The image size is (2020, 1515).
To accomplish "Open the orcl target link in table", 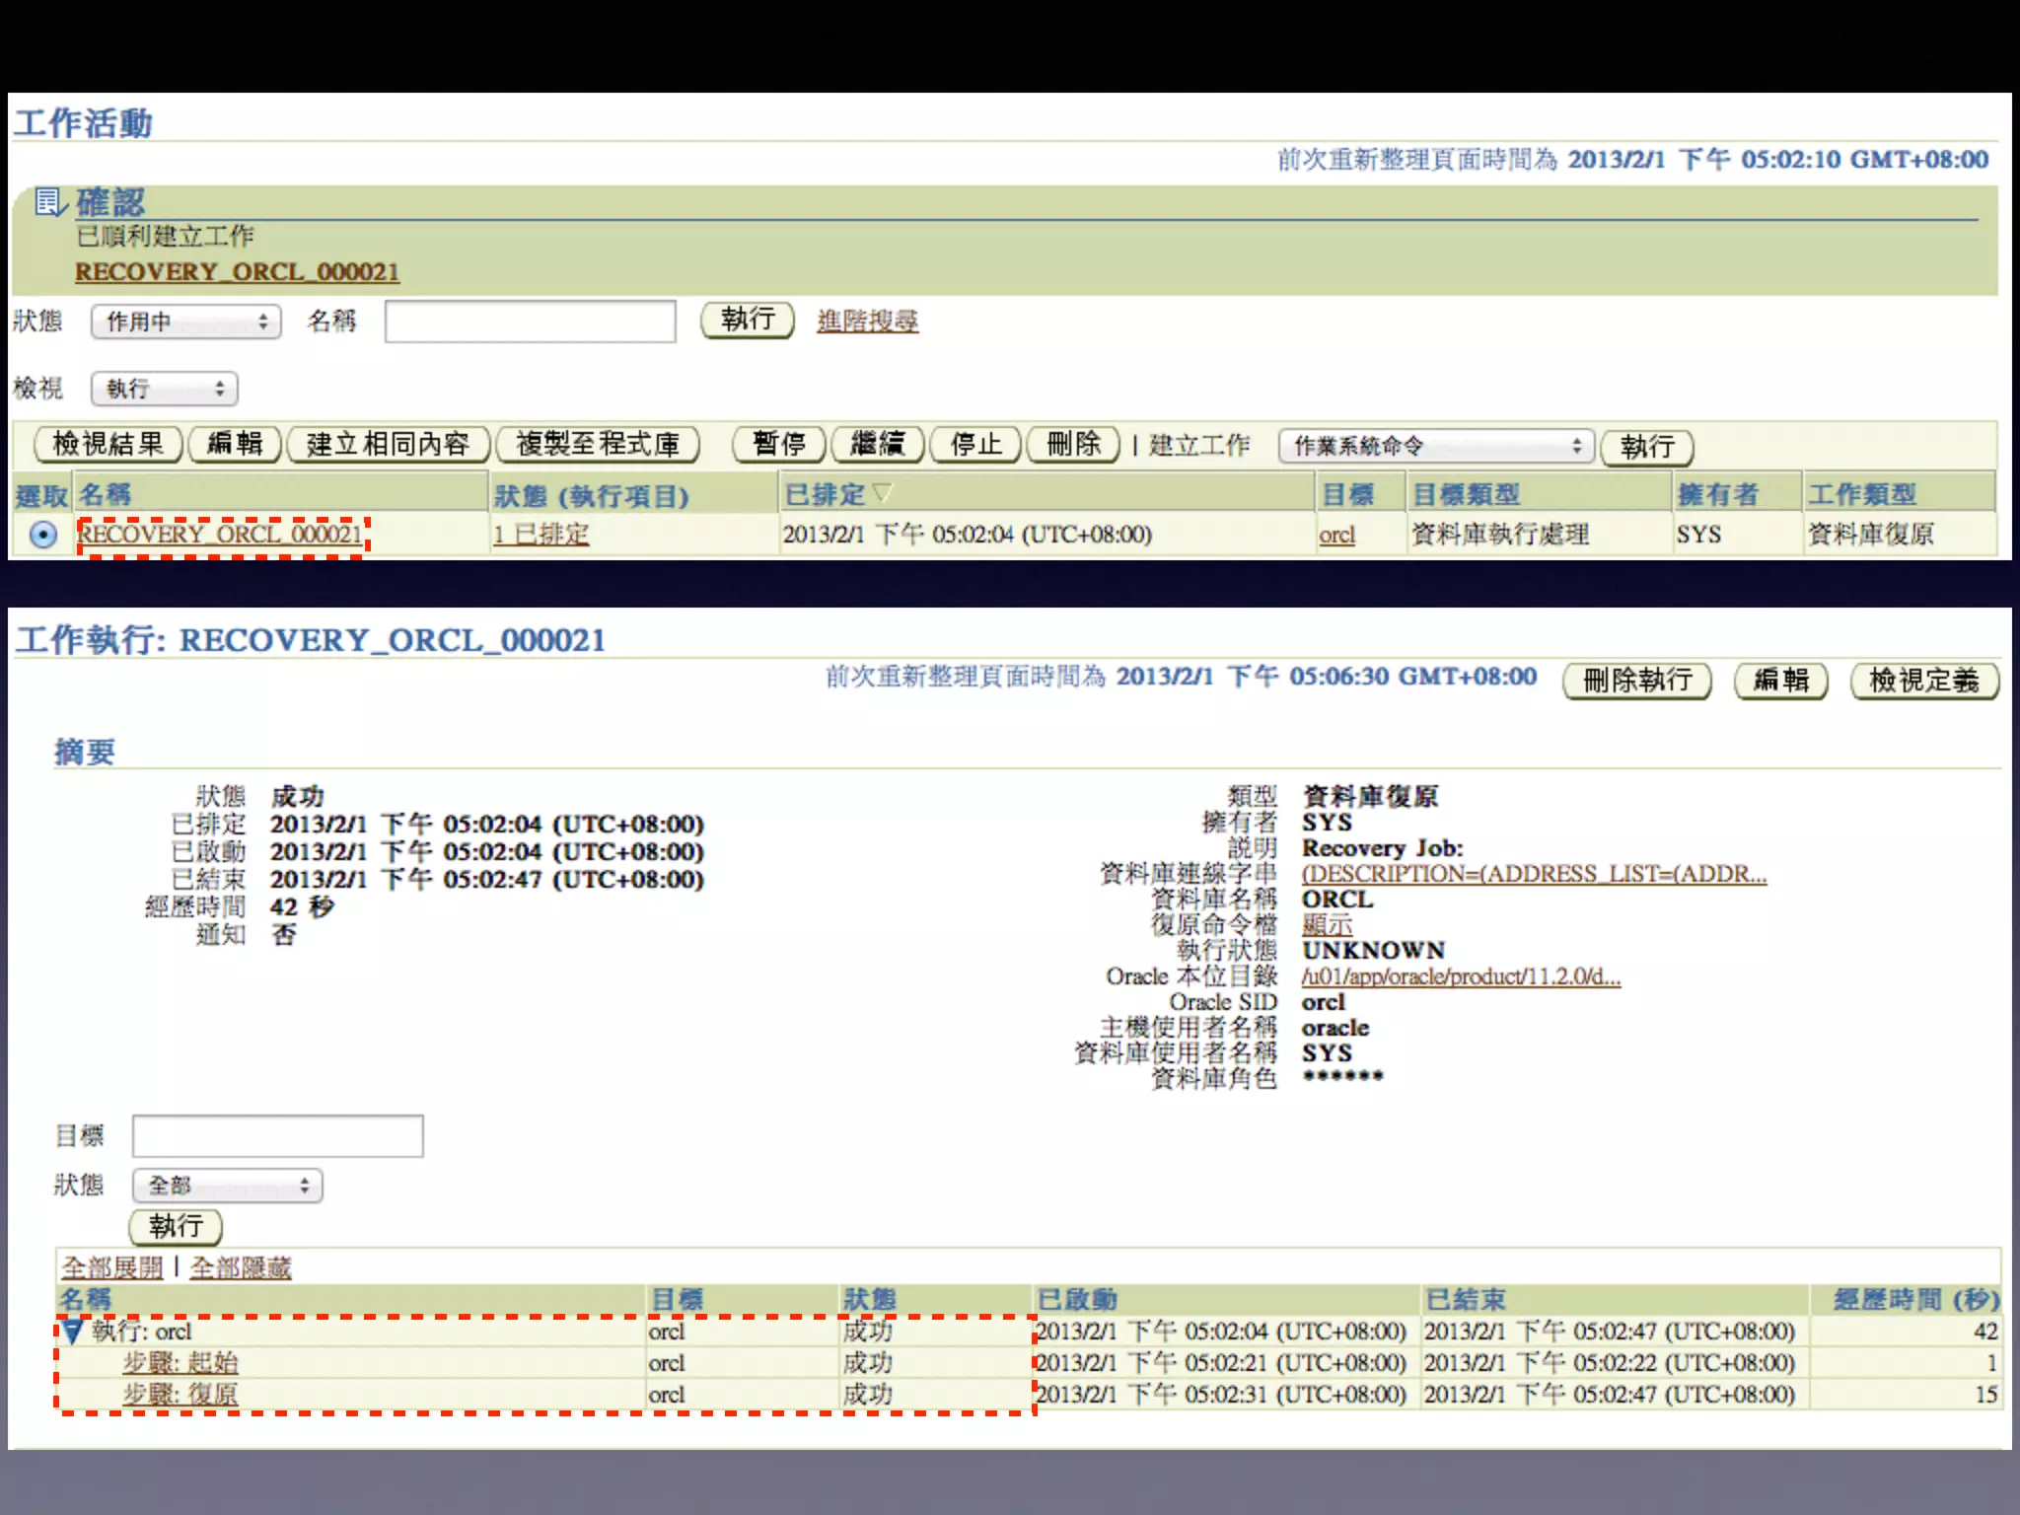I will point(1336,535).
